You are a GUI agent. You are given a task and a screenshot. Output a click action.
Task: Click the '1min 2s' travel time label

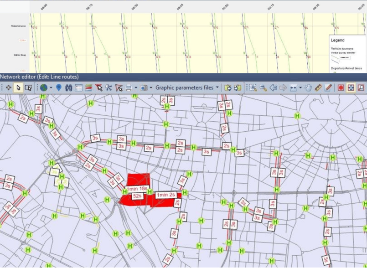coord(165,195)
